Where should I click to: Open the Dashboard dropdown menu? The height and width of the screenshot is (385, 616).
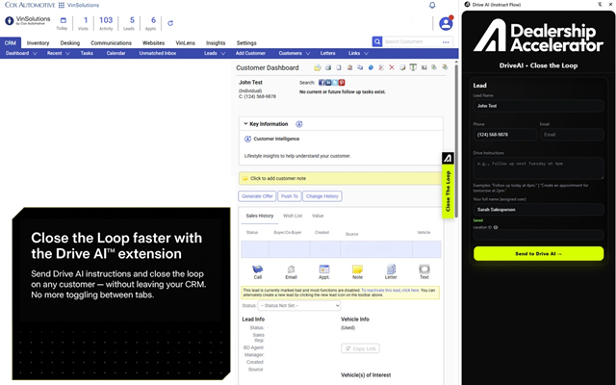pyautogui.click(x=21, y=53)
